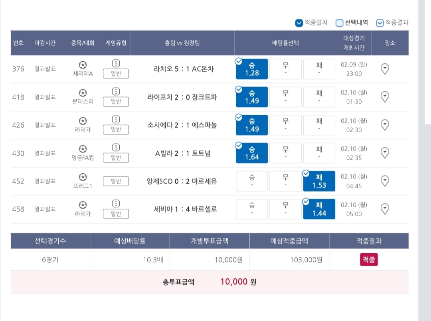Click 일반 game type button for match 376
Image resolution: width=431 pixels, height=321 pixels.
[116, 74]
